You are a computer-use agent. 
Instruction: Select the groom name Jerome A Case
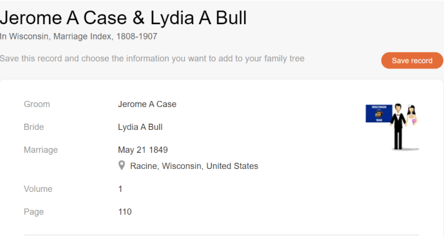click(x=147, y=105)
